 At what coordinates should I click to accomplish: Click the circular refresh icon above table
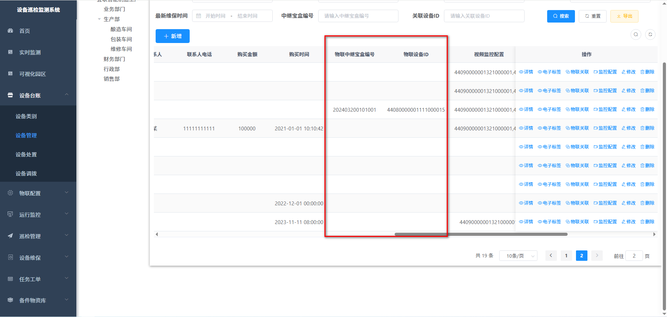coord(650,34)
